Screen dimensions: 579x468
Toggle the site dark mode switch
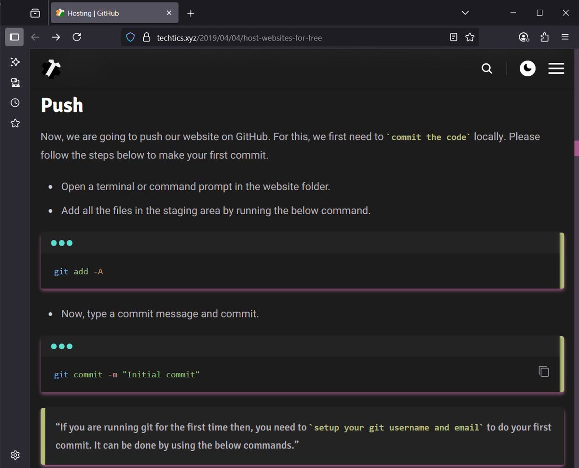pyautogui.click(x=527, y=69)
